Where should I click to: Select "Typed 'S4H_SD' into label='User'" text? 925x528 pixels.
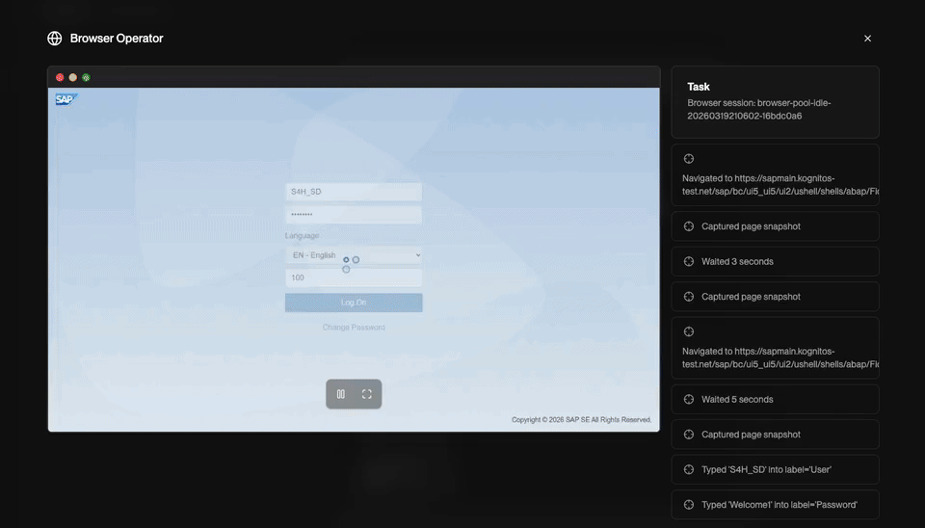(x=766, y=469)
